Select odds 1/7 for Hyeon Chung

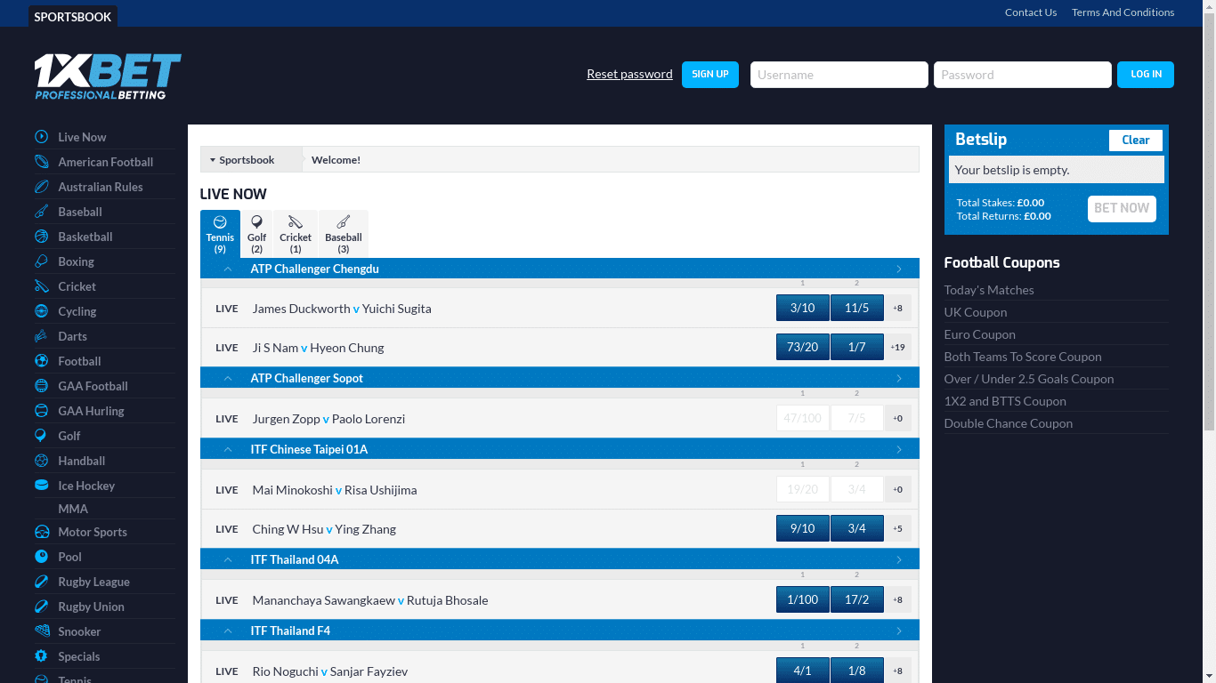pos(856,347)
